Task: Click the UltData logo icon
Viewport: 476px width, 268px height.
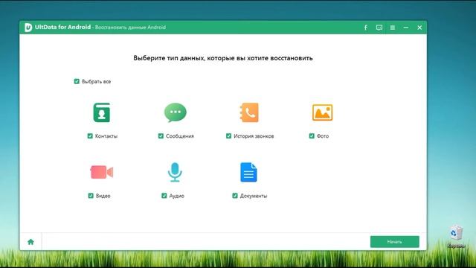Action: pyautogui.click(x=28, y=28)
